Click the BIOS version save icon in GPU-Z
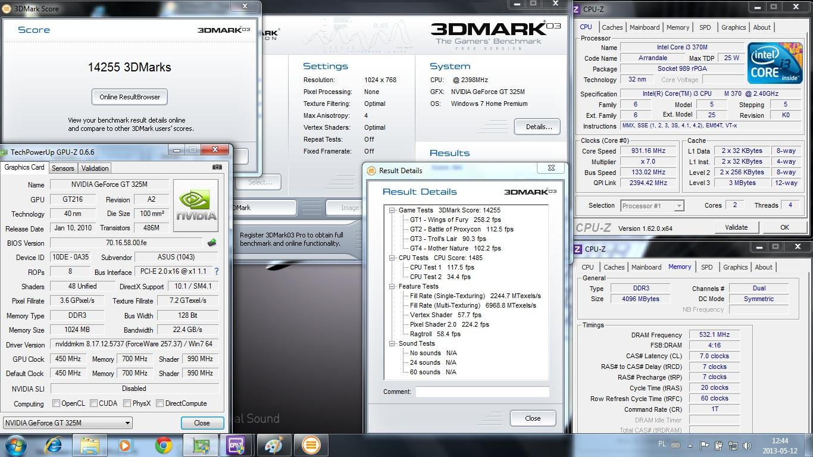 (211, 243)
